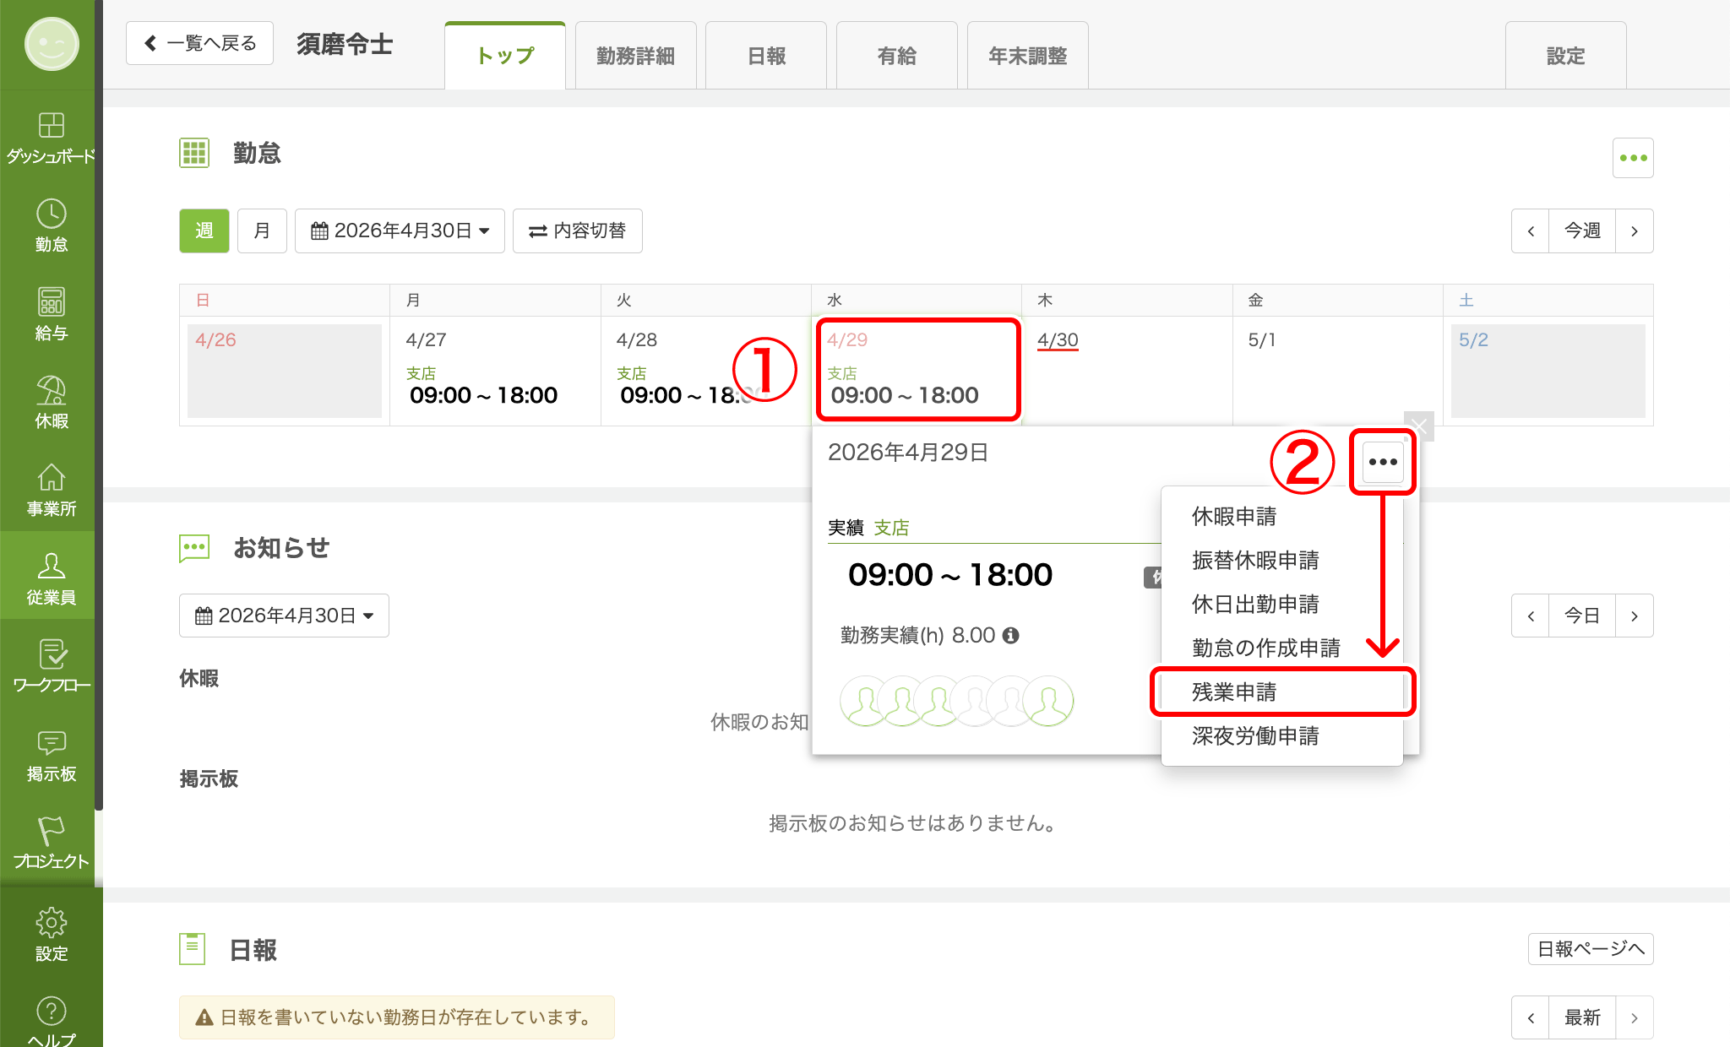
Task: Open 設定 gear in the sidebar
Action: tap(51, 934)
